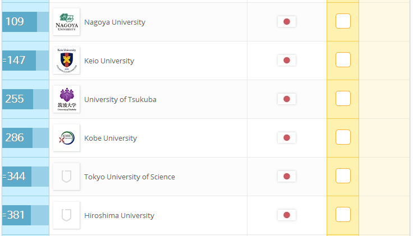Visit the University of Tsukuba link
The height and width of the screenshot is (236, 413).
(x=120, y=99)
